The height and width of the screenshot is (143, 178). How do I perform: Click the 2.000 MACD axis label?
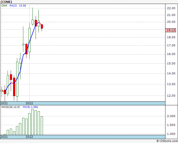[171, 116]
